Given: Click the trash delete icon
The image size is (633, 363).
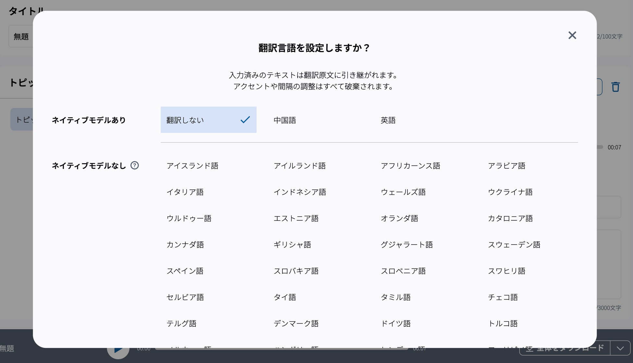Looking at the screenshot, I should (615, 87).
